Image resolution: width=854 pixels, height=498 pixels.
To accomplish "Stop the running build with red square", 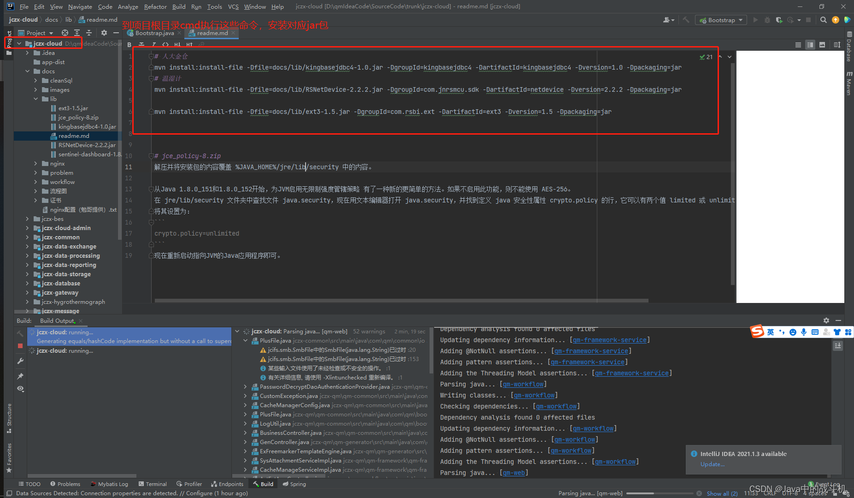I will point(20,345).
